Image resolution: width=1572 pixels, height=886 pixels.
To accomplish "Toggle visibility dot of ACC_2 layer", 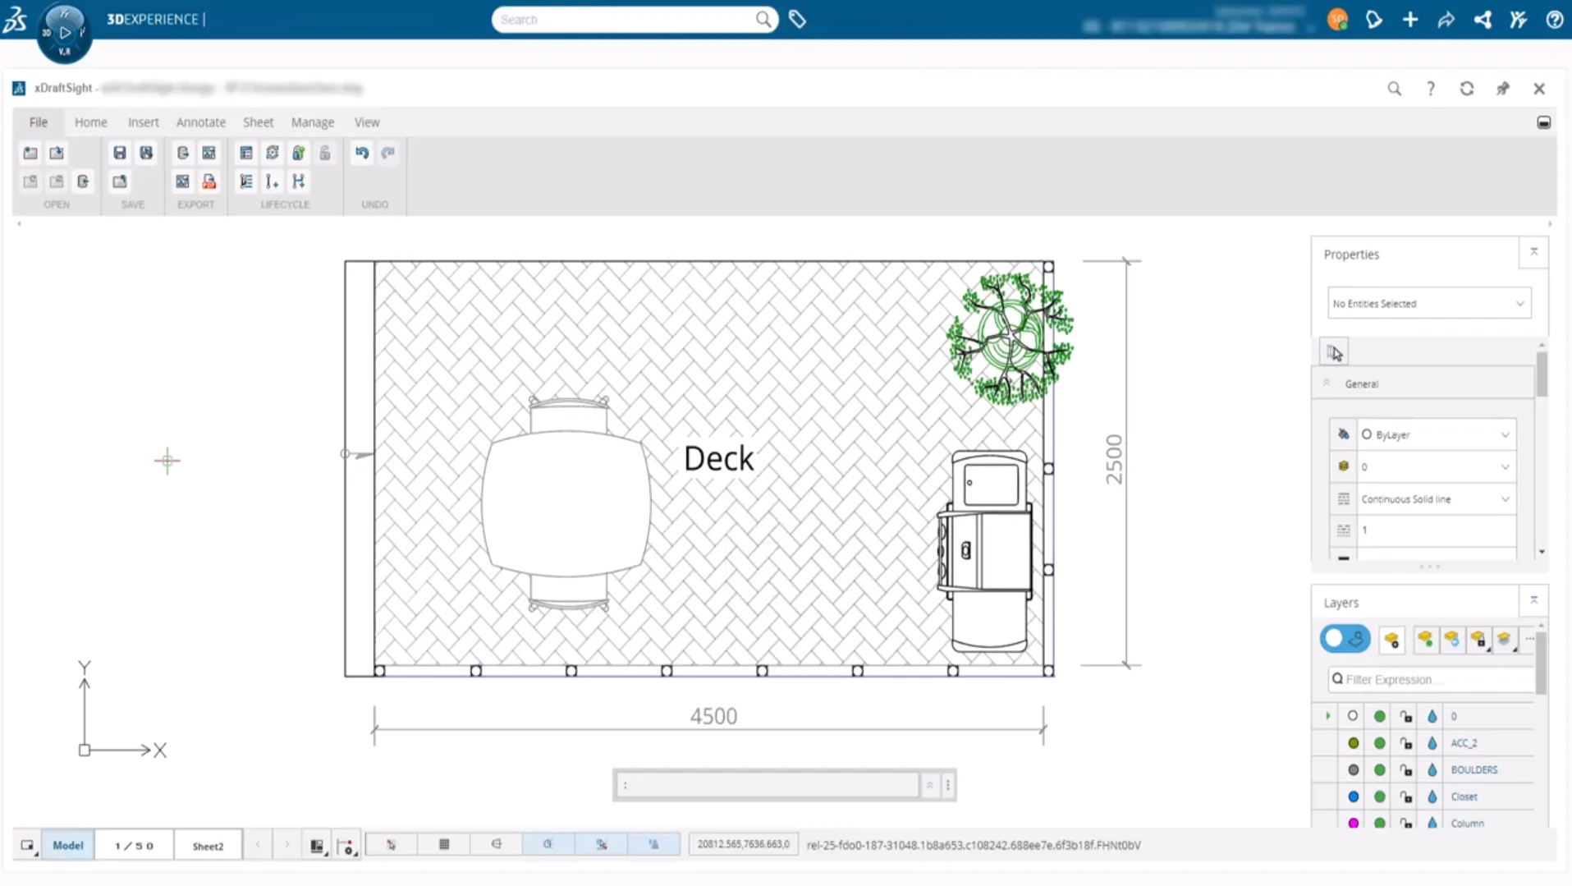I will click(1379, 743).
